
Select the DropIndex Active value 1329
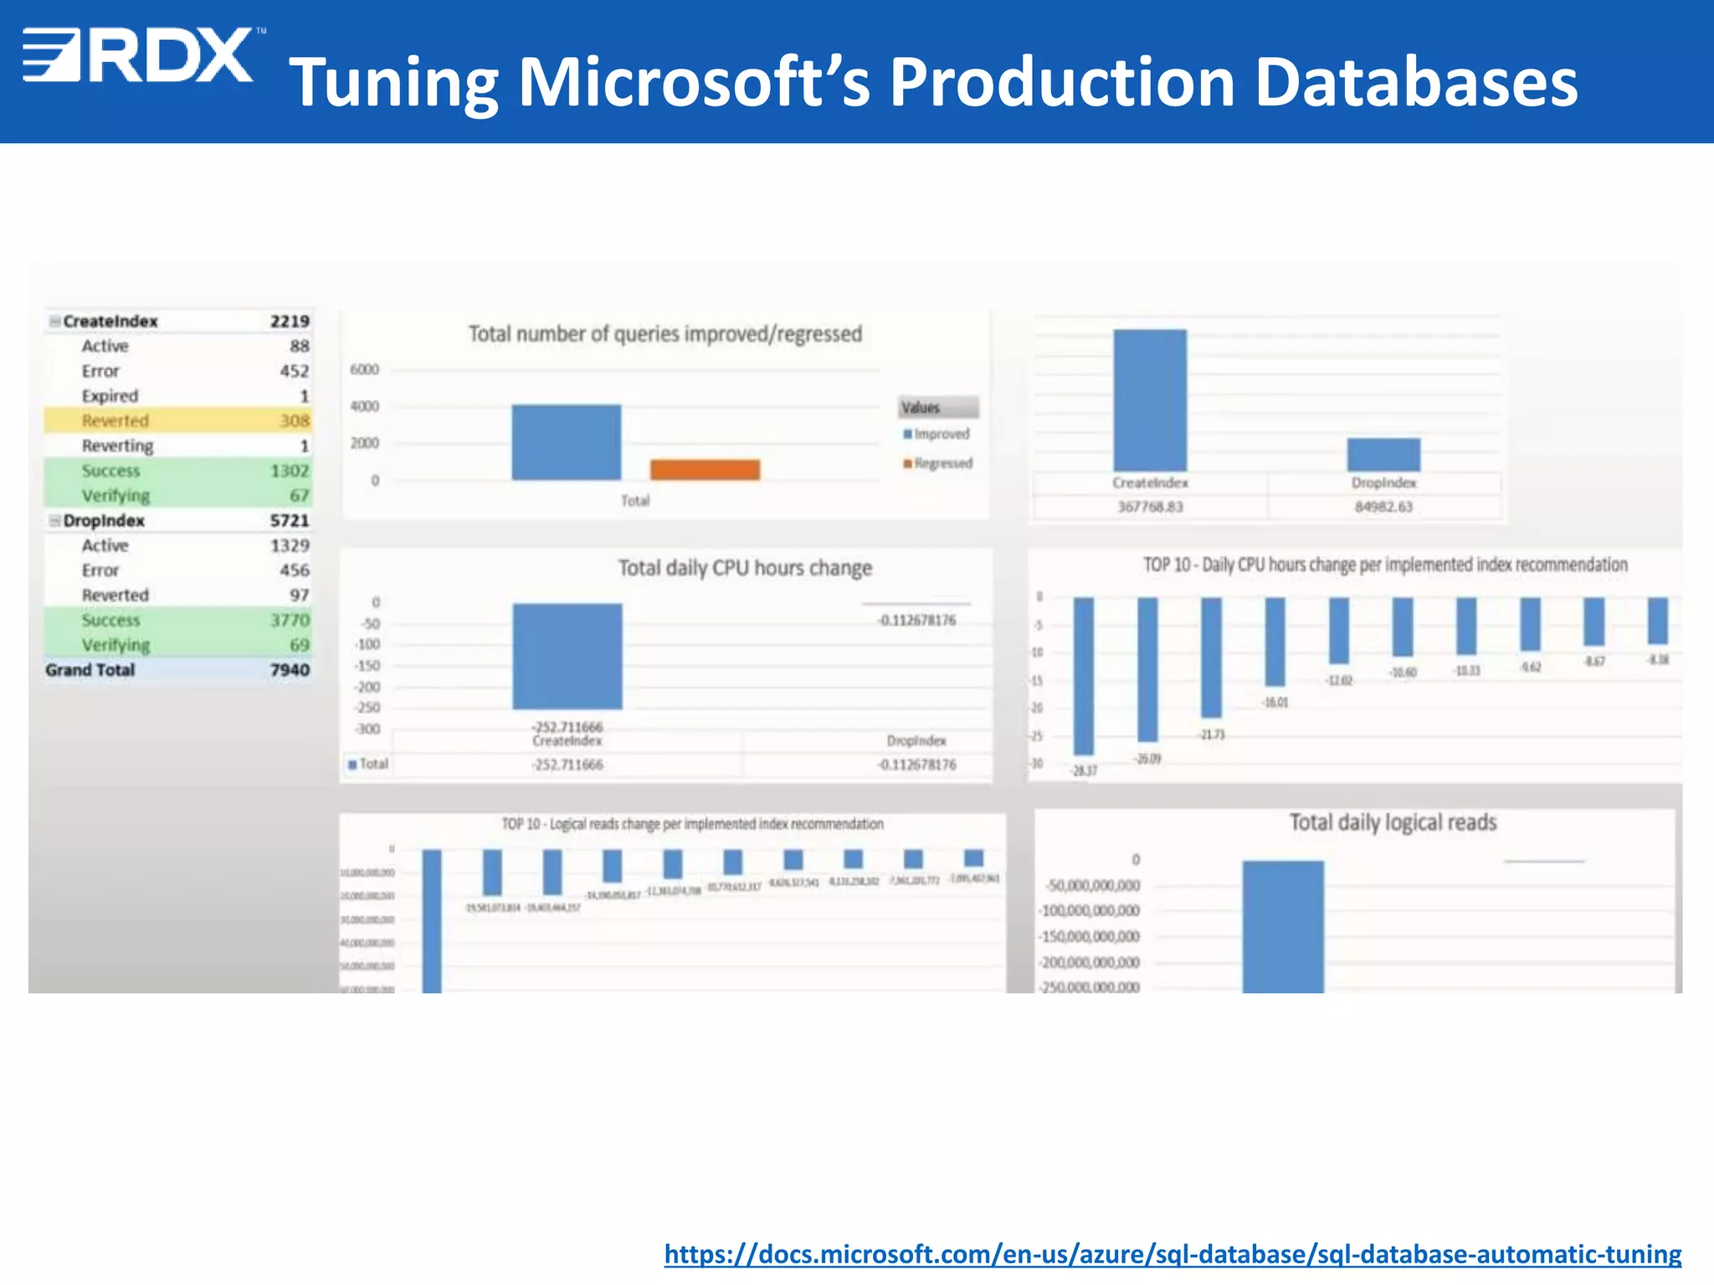tap(290, 545)
